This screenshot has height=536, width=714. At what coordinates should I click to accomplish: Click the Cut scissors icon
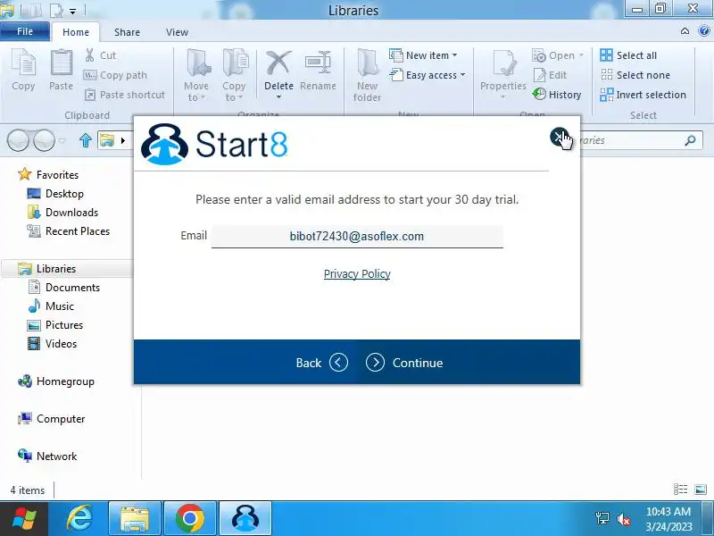(90, 55)
